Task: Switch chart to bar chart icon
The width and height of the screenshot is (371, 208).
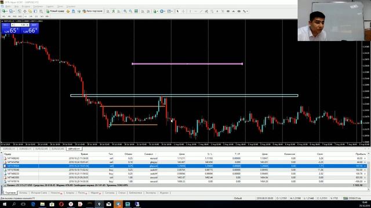Action: point(108,11)
